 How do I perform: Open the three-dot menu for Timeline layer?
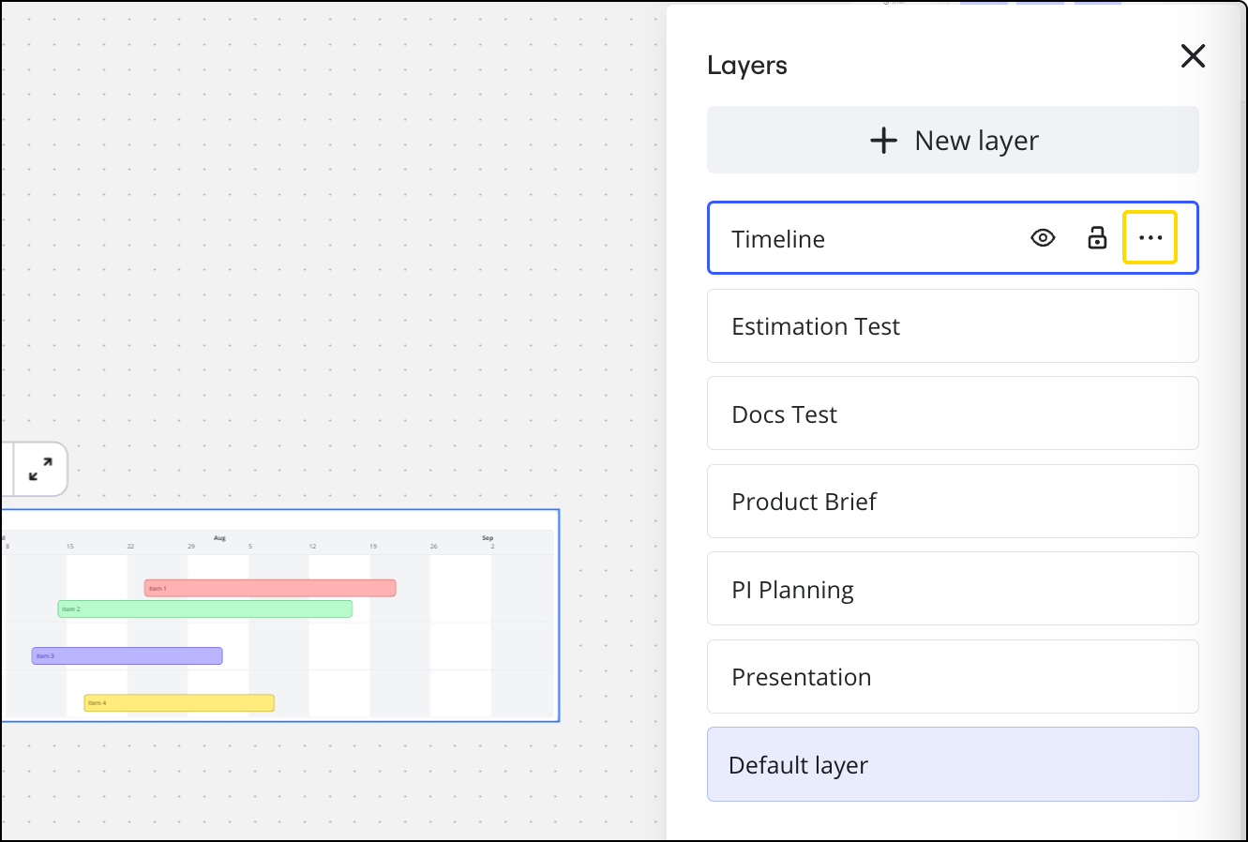(1150, 238)
